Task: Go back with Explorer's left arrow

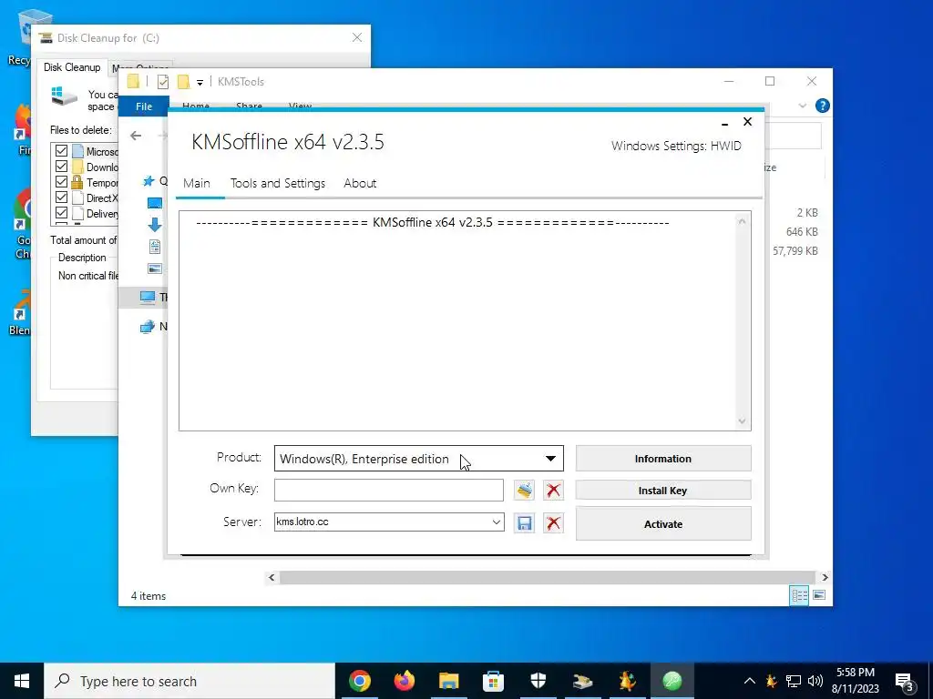Action: coord(137,137)
